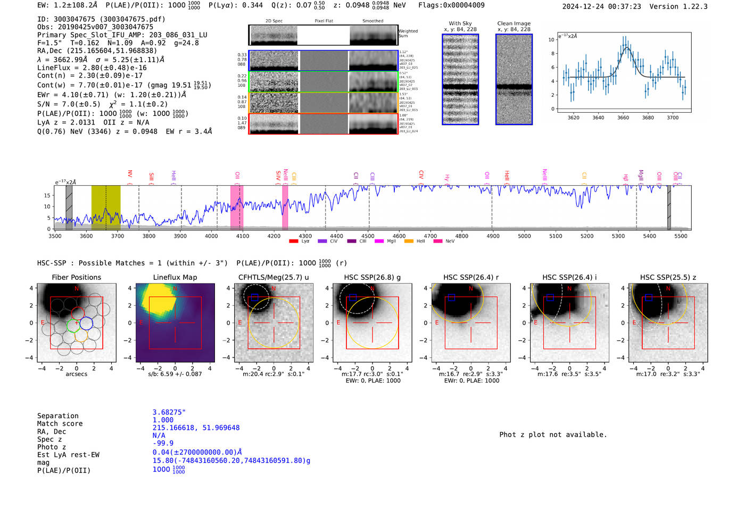Select the Photo z value -99.9

(163, 443)
